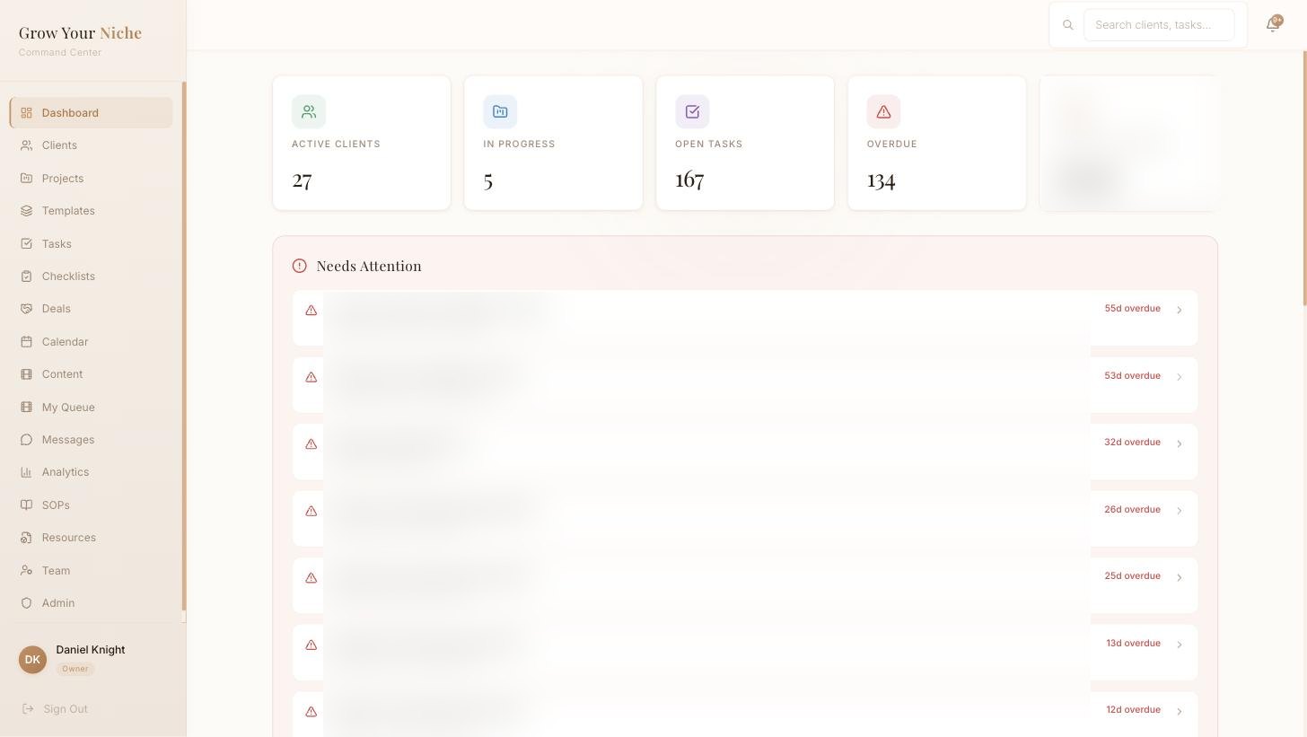Expand the 53d overdue item chevron
Viewport: 1307px width, 737px height.
tap(1180, 377)
